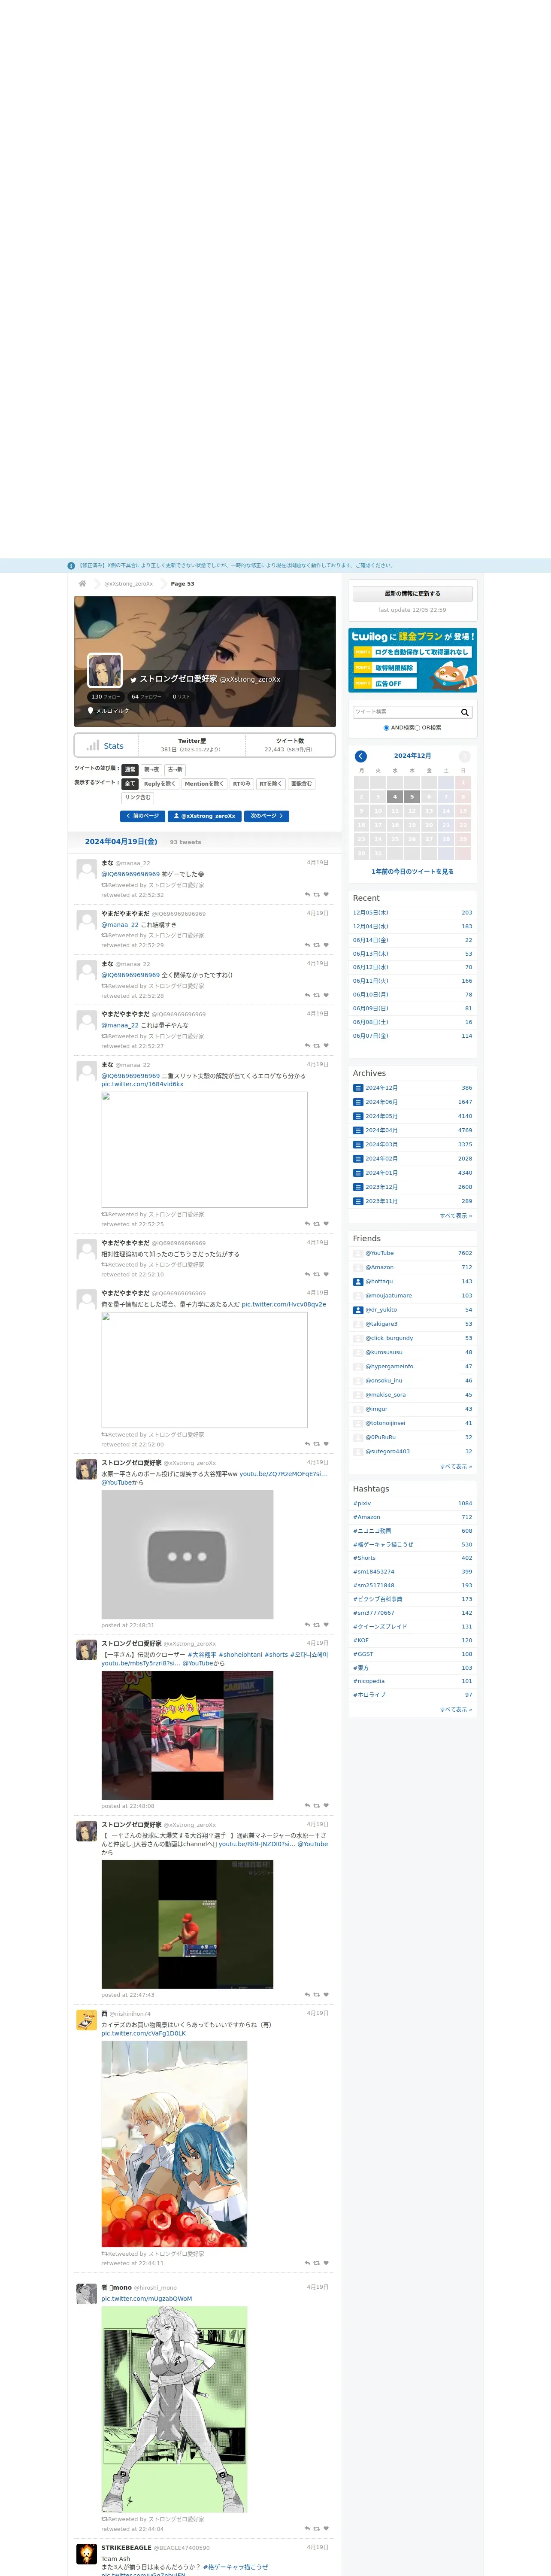Image resolution: width=551 pixels, height=2576 pixels.
Task: Like the tweet retweeted at 22:44:11
Action: [x=326, y=2263]
